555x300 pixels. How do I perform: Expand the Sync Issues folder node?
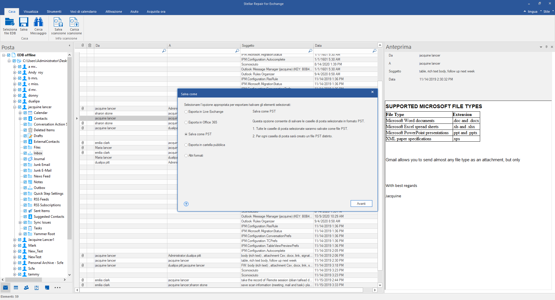click(20, 222)
